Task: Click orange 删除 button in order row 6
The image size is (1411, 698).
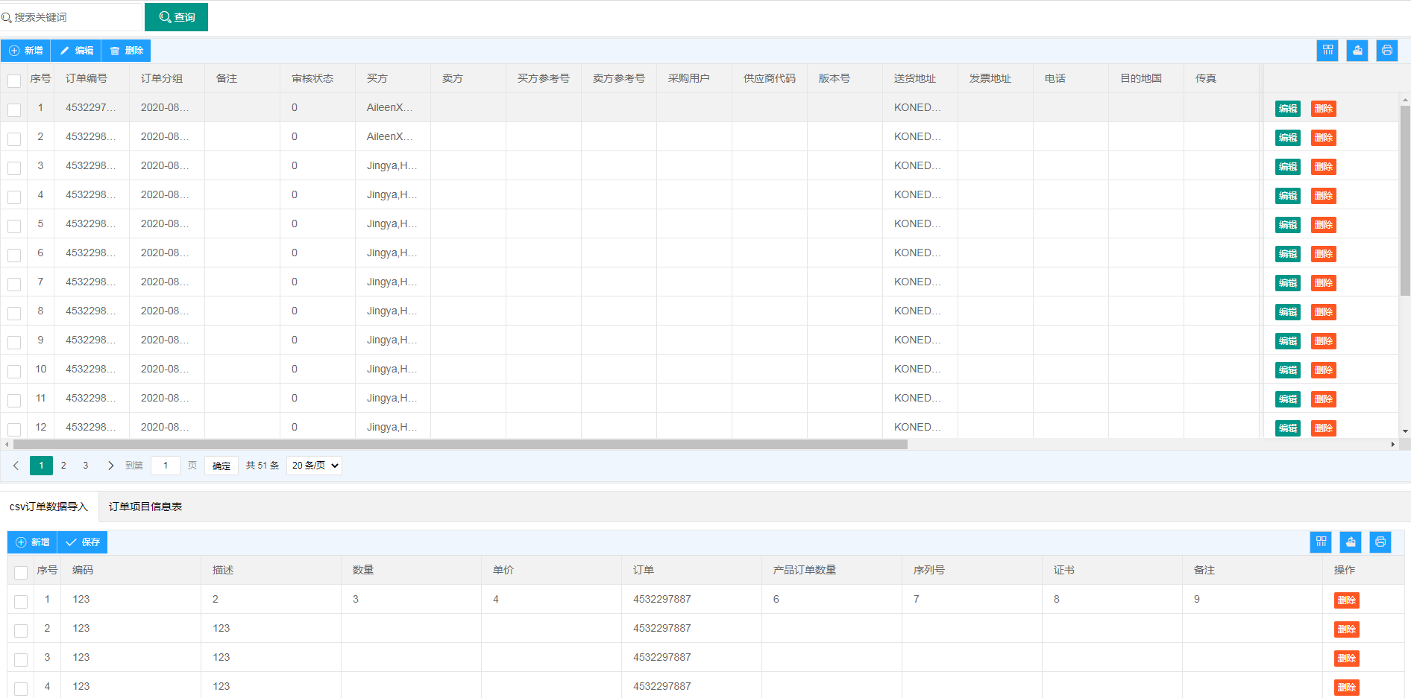Action: [1324, 254]
